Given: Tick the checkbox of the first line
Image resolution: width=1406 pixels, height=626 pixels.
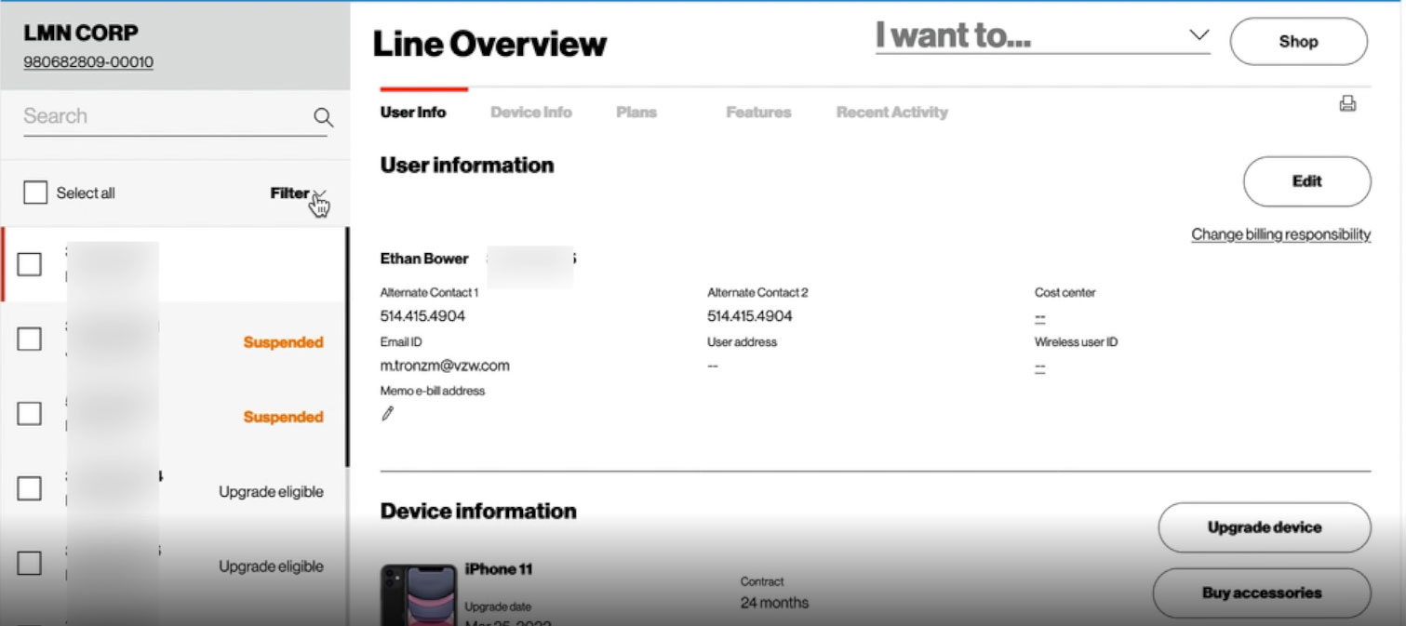Looking at the screenshot, I should [x=30, y=264].
